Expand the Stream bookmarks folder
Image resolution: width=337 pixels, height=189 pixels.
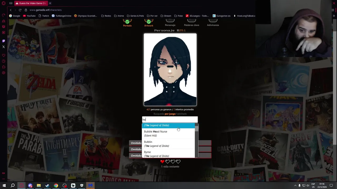click(x=166, y=16)
